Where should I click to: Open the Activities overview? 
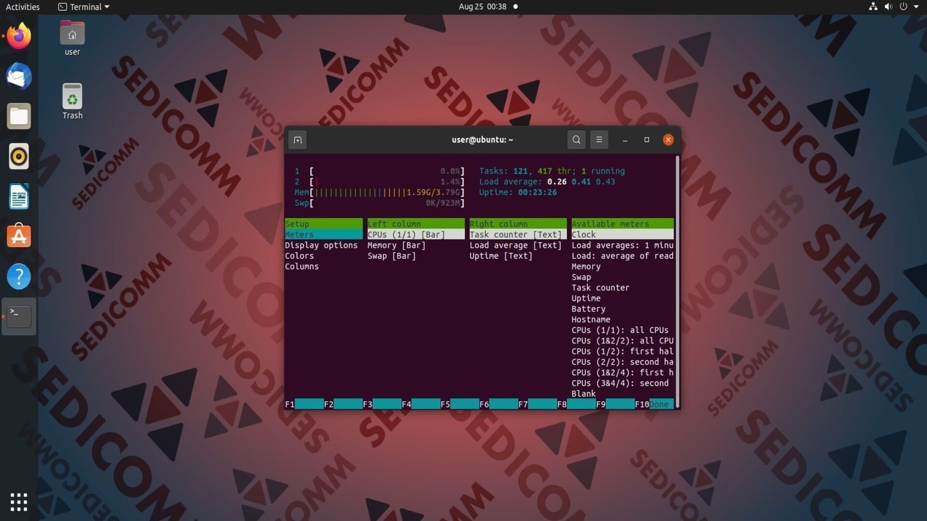(x=23, y=7)
